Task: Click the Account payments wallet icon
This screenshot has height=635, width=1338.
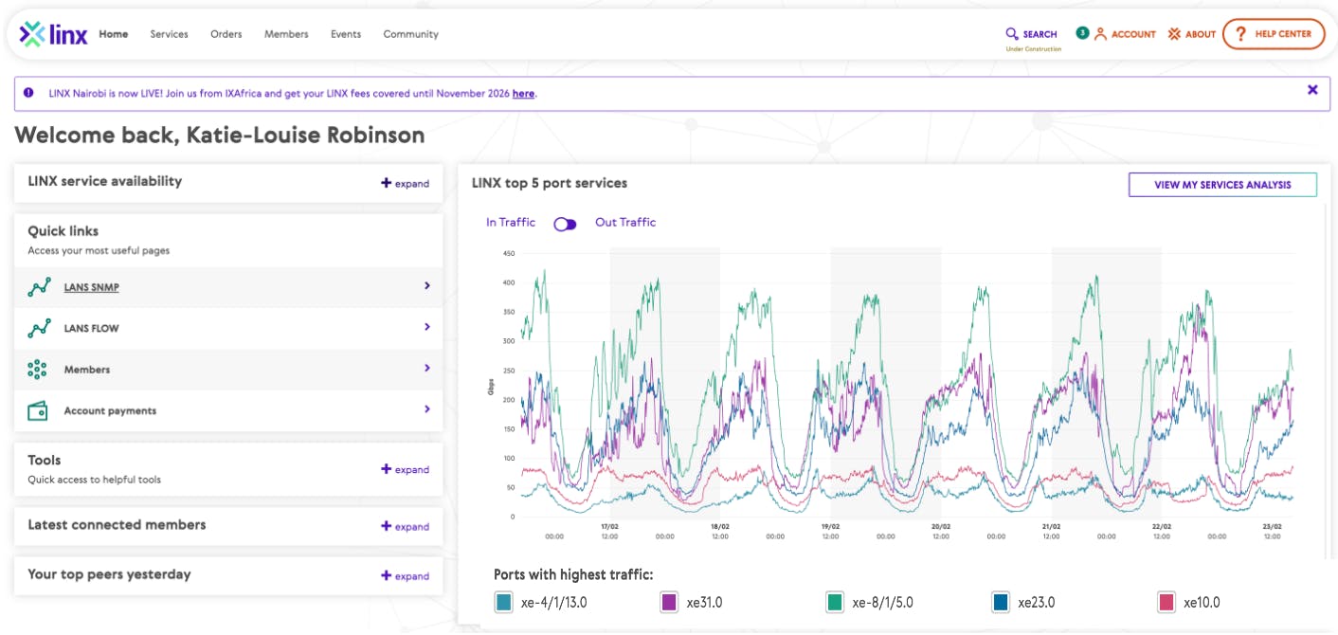Action: [x=38, y=410]
